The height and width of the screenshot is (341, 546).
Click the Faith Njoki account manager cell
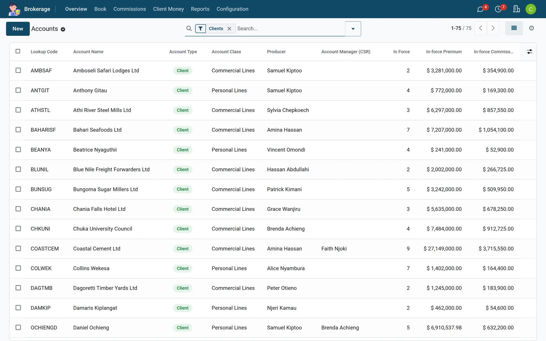[x=334, y=249]
